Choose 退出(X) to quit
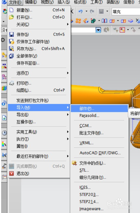 (39, 173)
